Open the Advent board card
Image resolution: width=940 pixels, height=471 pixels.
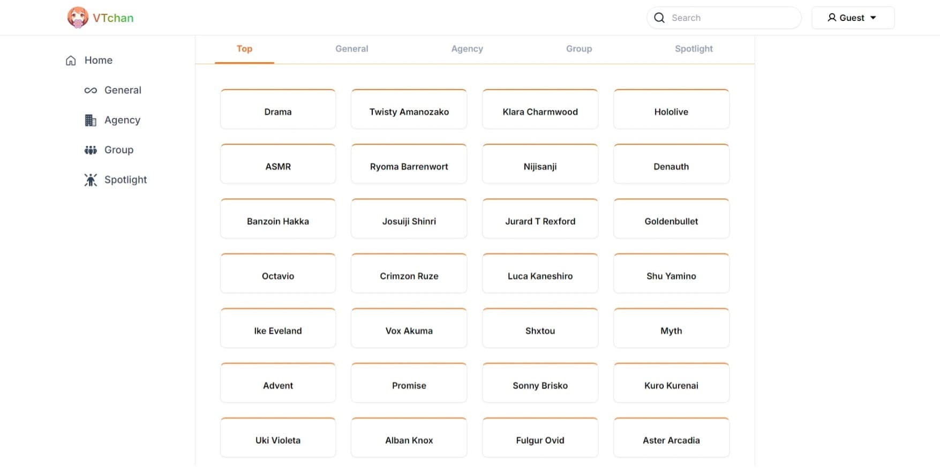(278, 383)
